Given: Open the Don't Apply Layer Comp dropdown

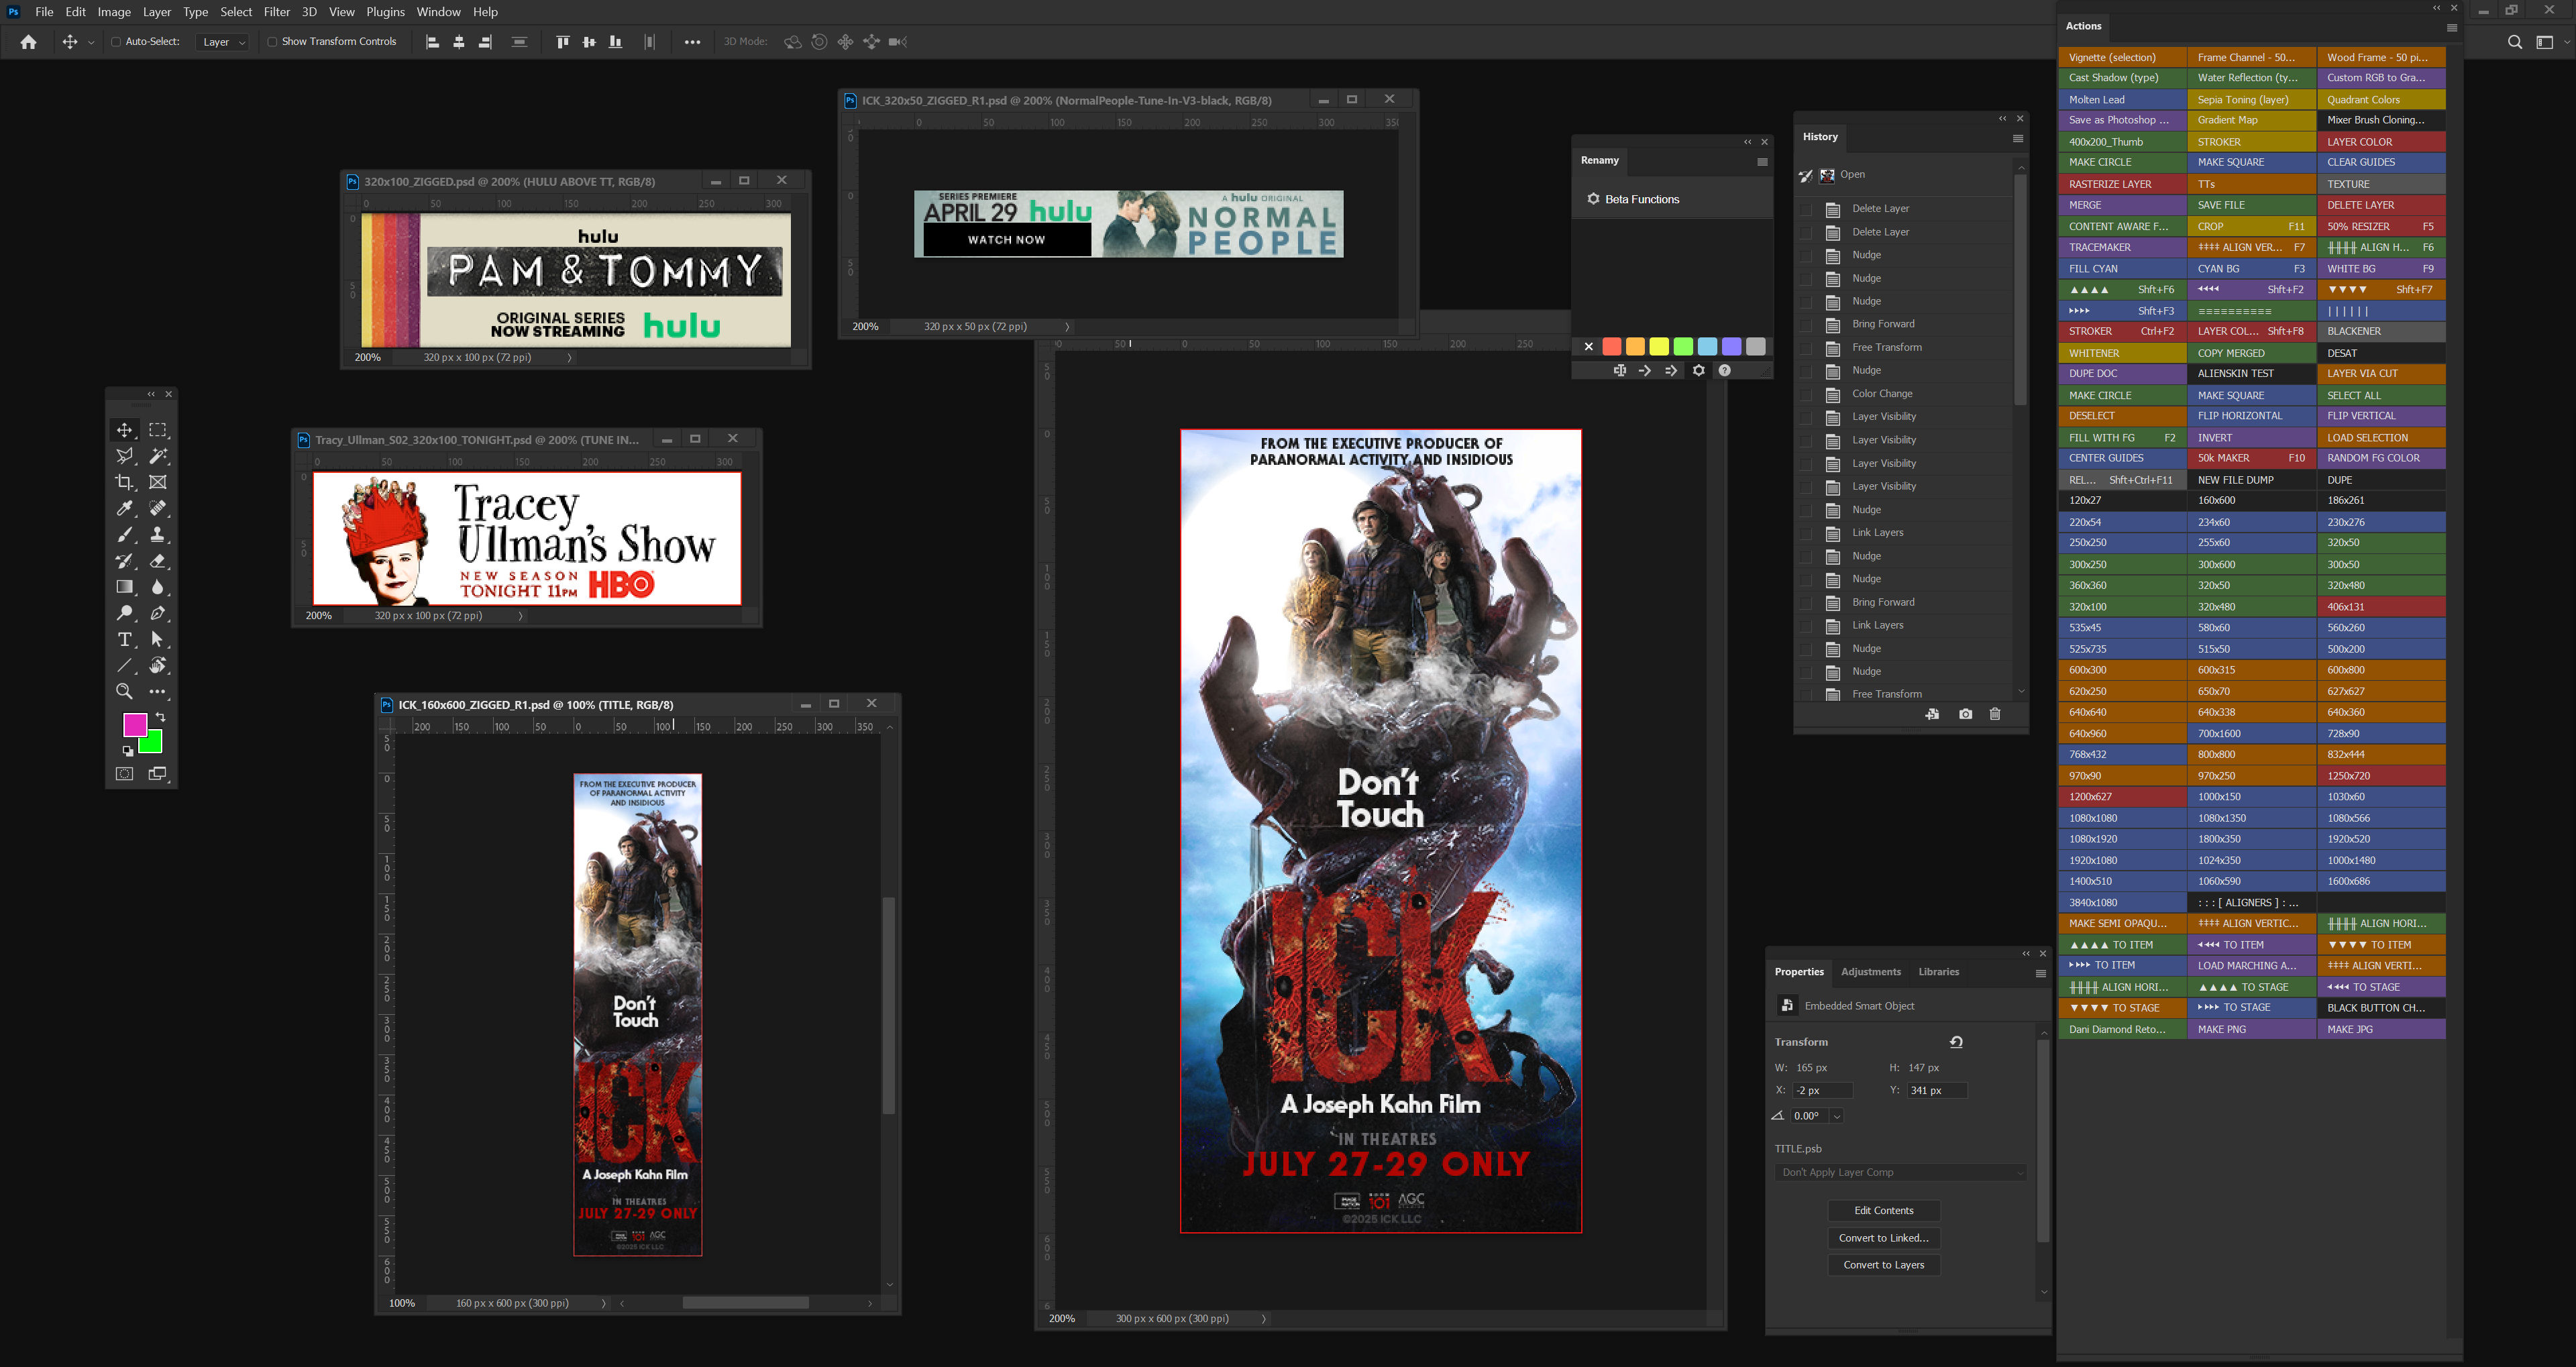Looking at the screenshot, I should pyautogui.click(x=1900, y=1172).
